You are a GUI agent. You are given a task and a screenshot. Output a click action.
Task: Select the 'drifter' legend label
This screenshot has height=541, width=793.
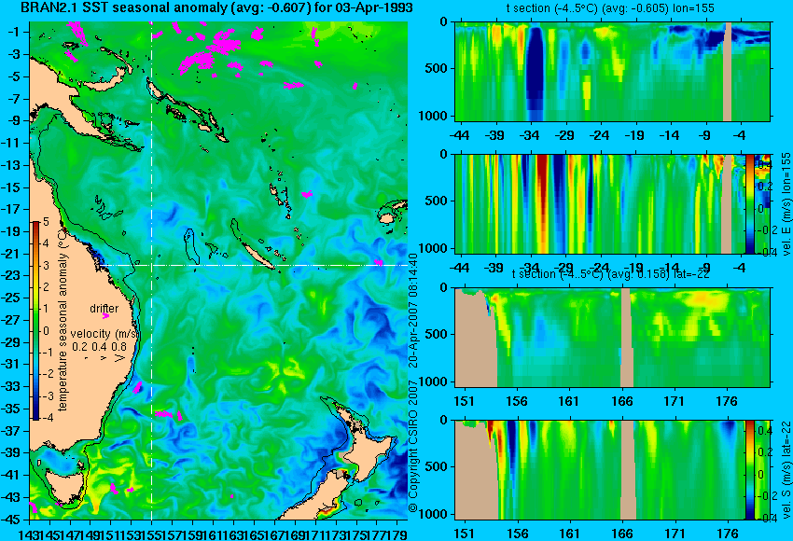[104, 308]
